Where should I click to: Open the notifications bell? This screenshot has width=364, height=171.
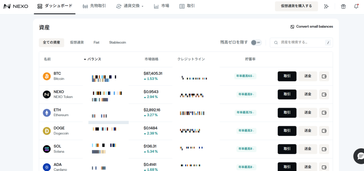click(356, 6)
